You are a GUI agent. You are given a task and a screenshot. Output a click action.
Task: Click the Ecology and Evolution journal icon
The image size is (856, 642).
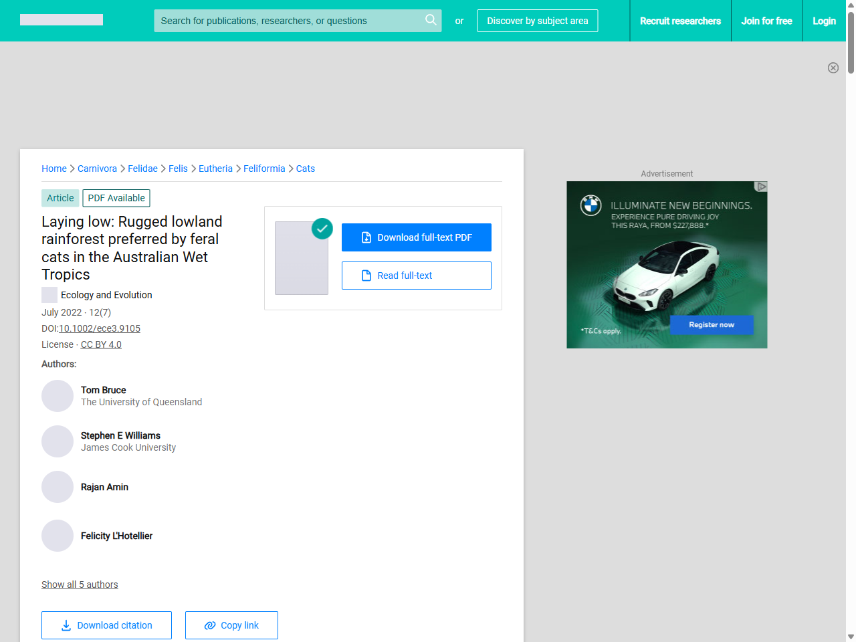(49, 295)
